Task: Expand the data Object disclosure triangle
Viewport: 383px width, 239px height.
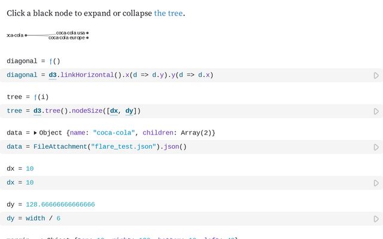Action: click(35, 133)
